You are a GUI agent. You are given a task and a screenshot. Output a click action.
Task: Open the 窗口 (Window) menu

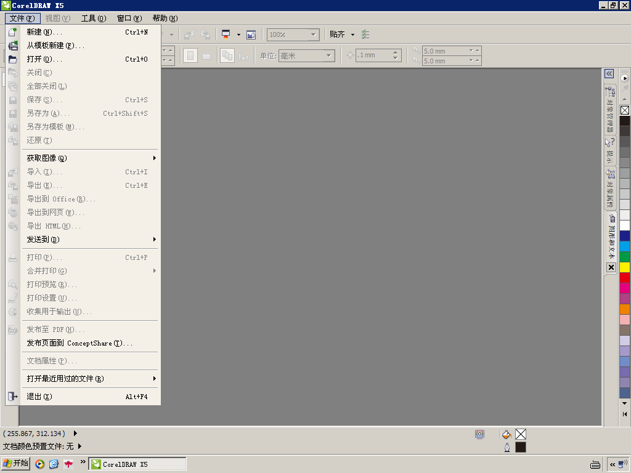click(129, 18)
